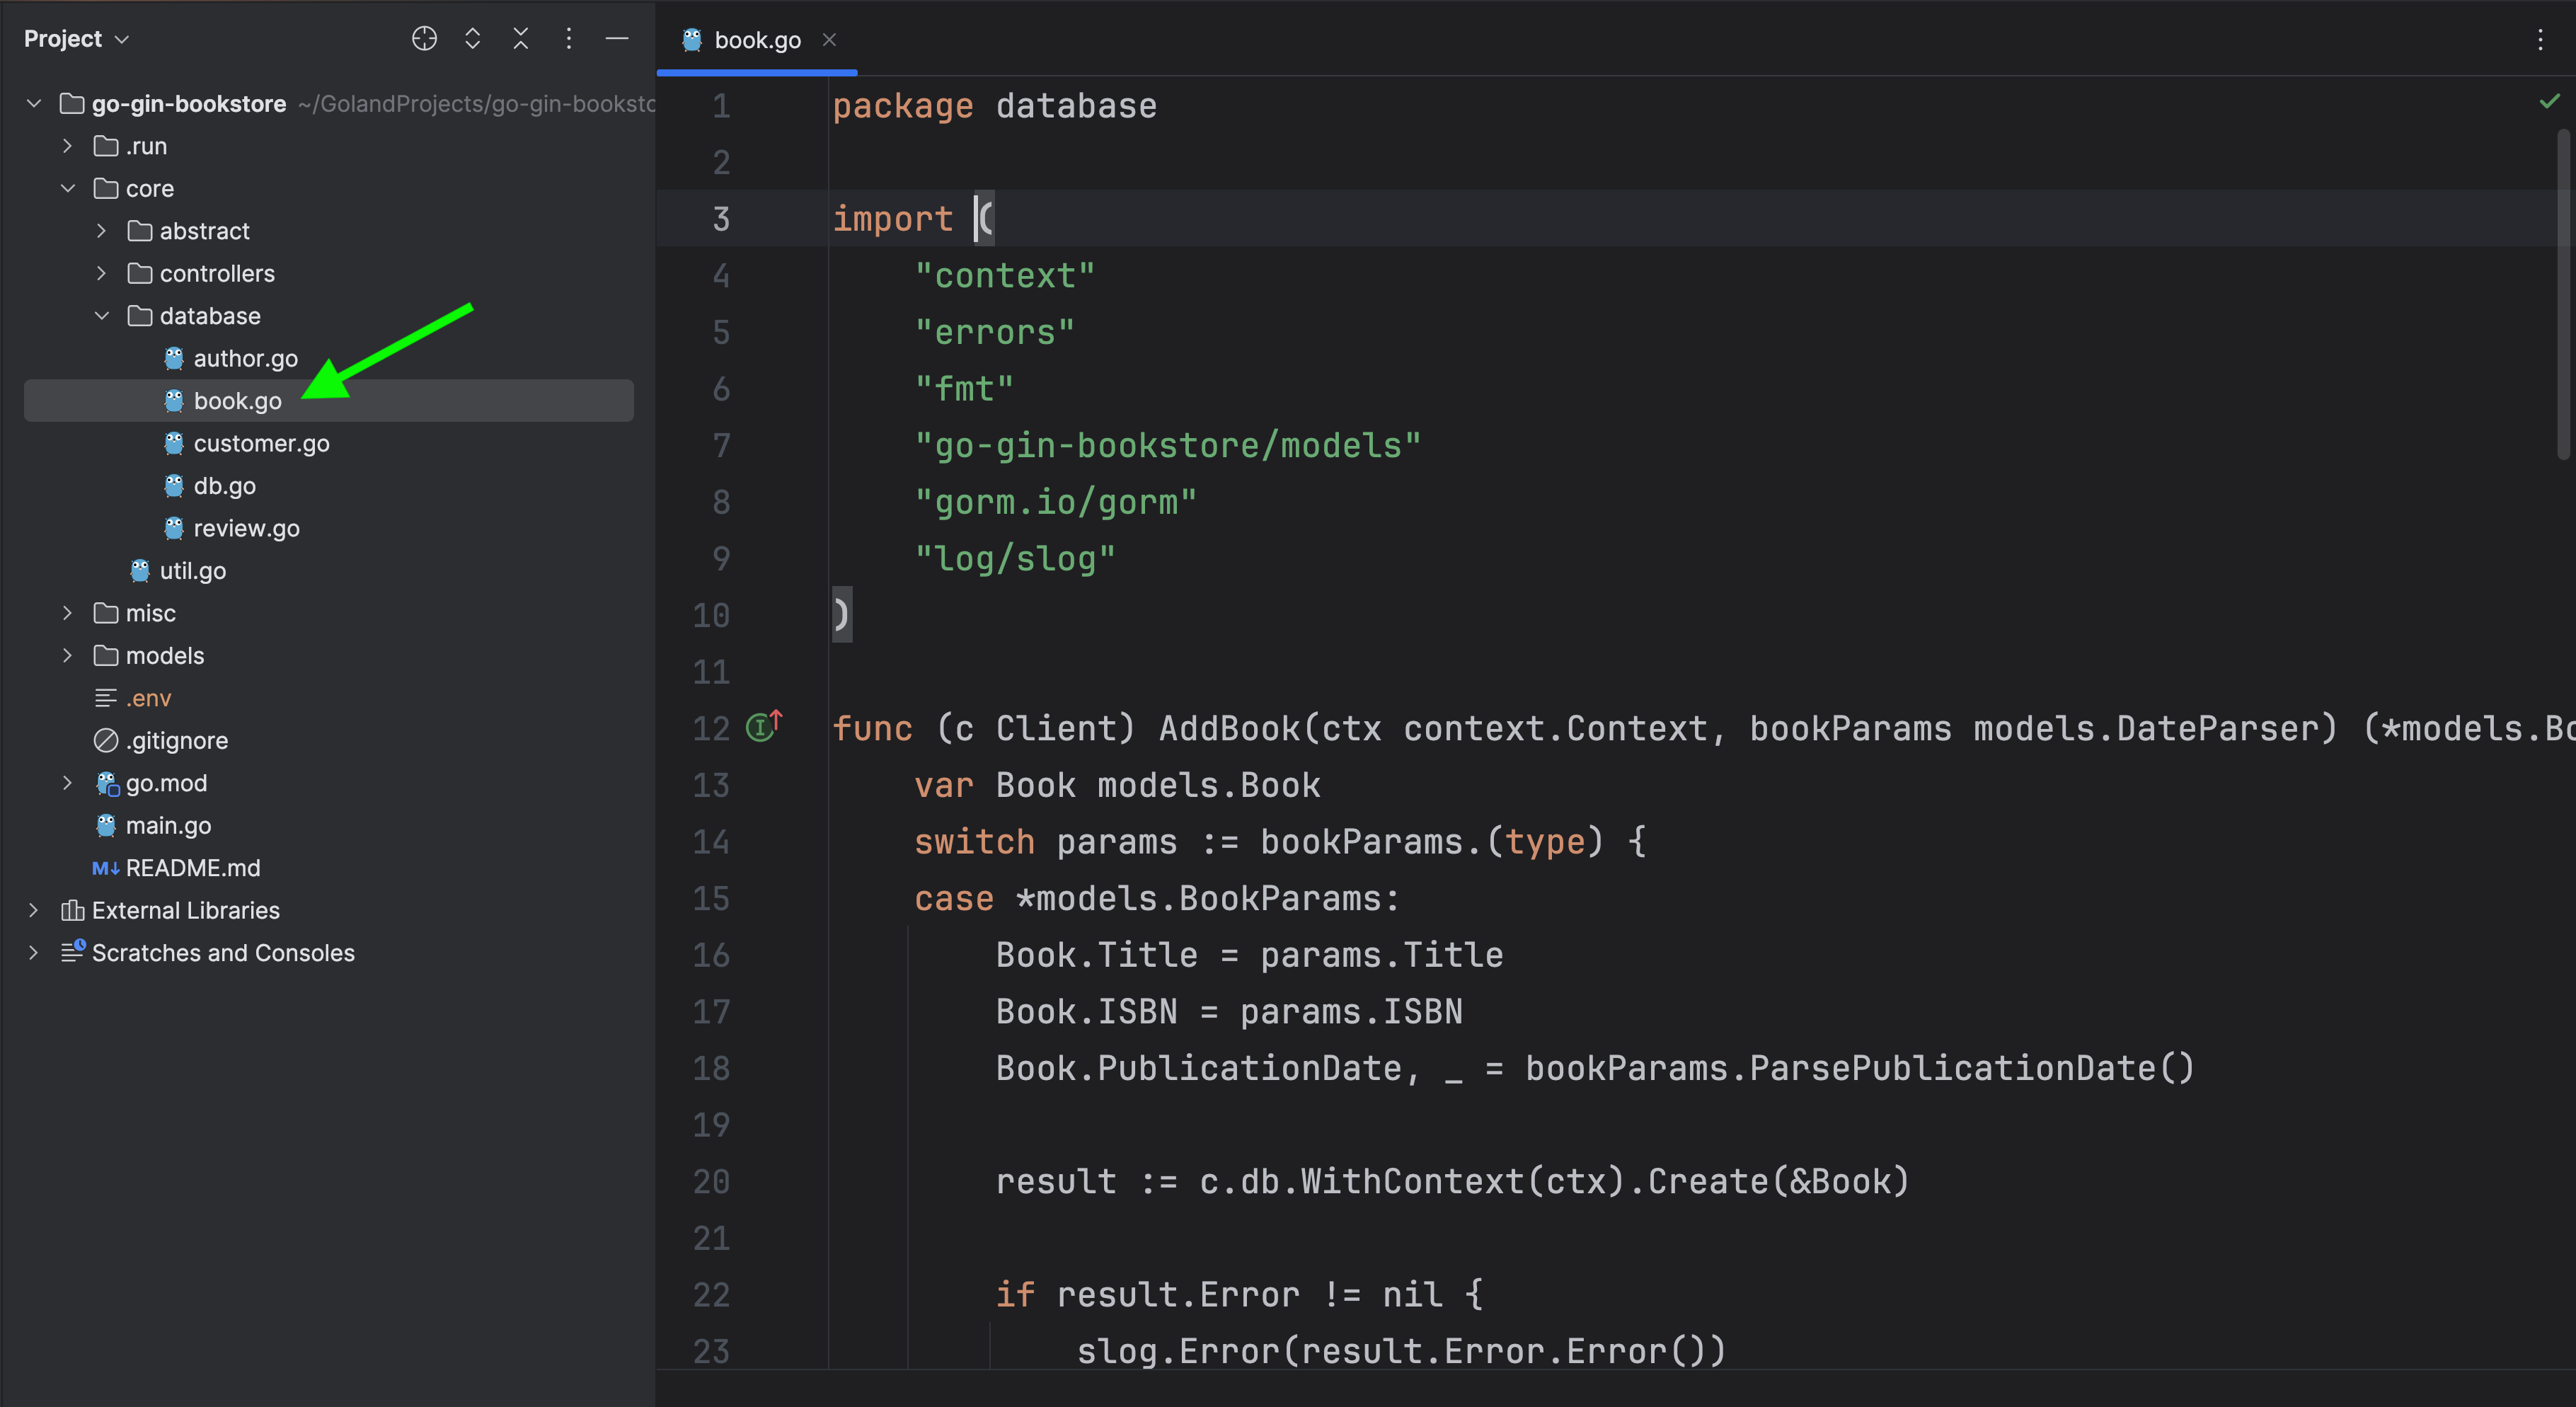Click the green inspection checkmark in editor
This screenshot has width=2576, height=1407.
tap(2549, 101)
